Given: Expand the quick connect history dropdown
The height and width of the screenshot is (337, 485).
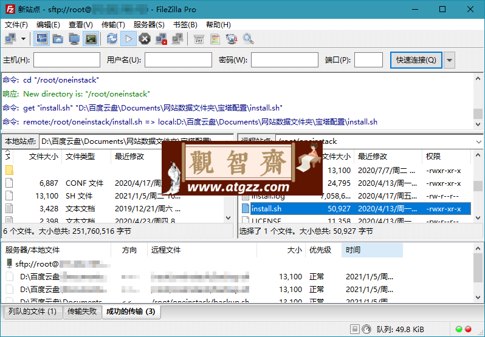Looking at the screenshot, I should click(449, 60).
